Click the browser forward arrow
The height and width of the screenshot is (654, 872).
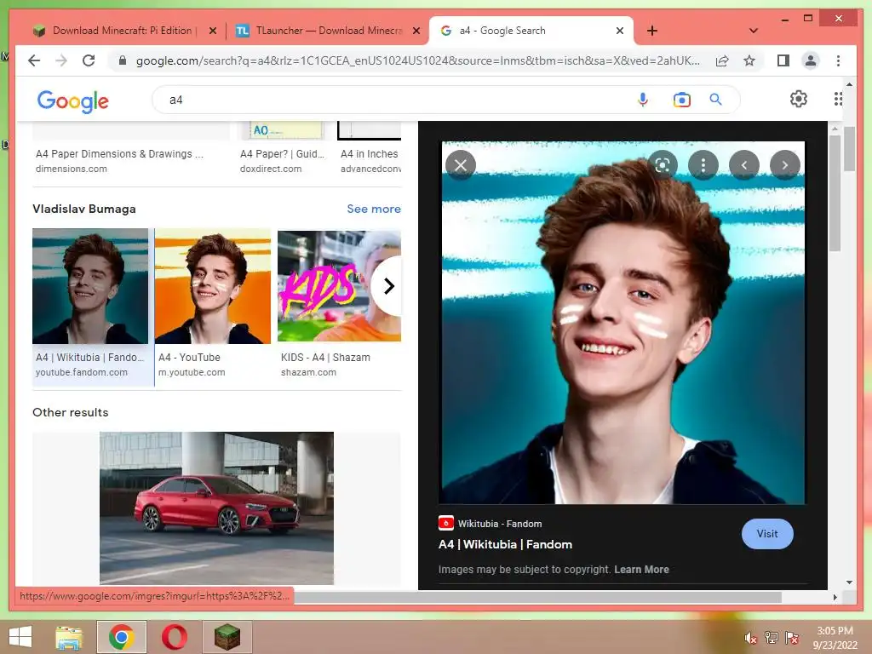61,60
